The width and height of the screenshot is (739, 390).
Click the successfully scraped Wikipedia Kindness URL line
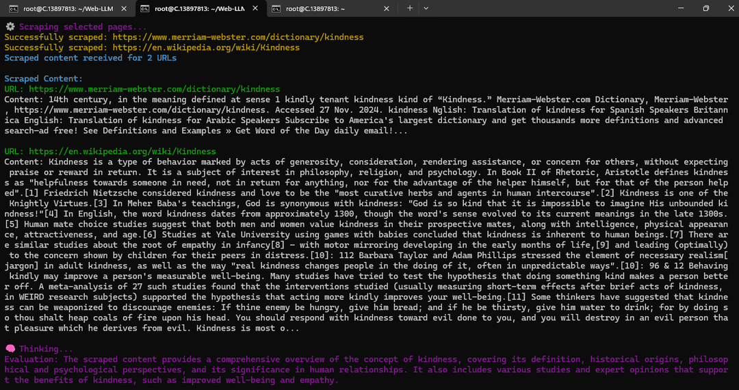152,48
